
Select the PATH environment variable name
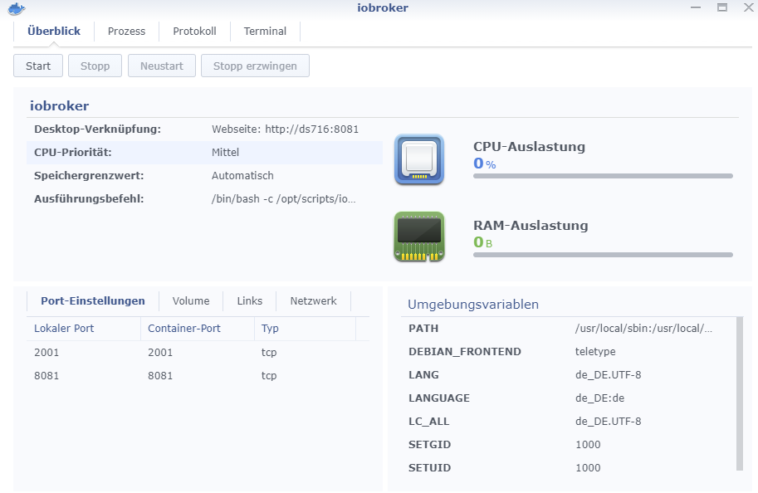point(423,329)
